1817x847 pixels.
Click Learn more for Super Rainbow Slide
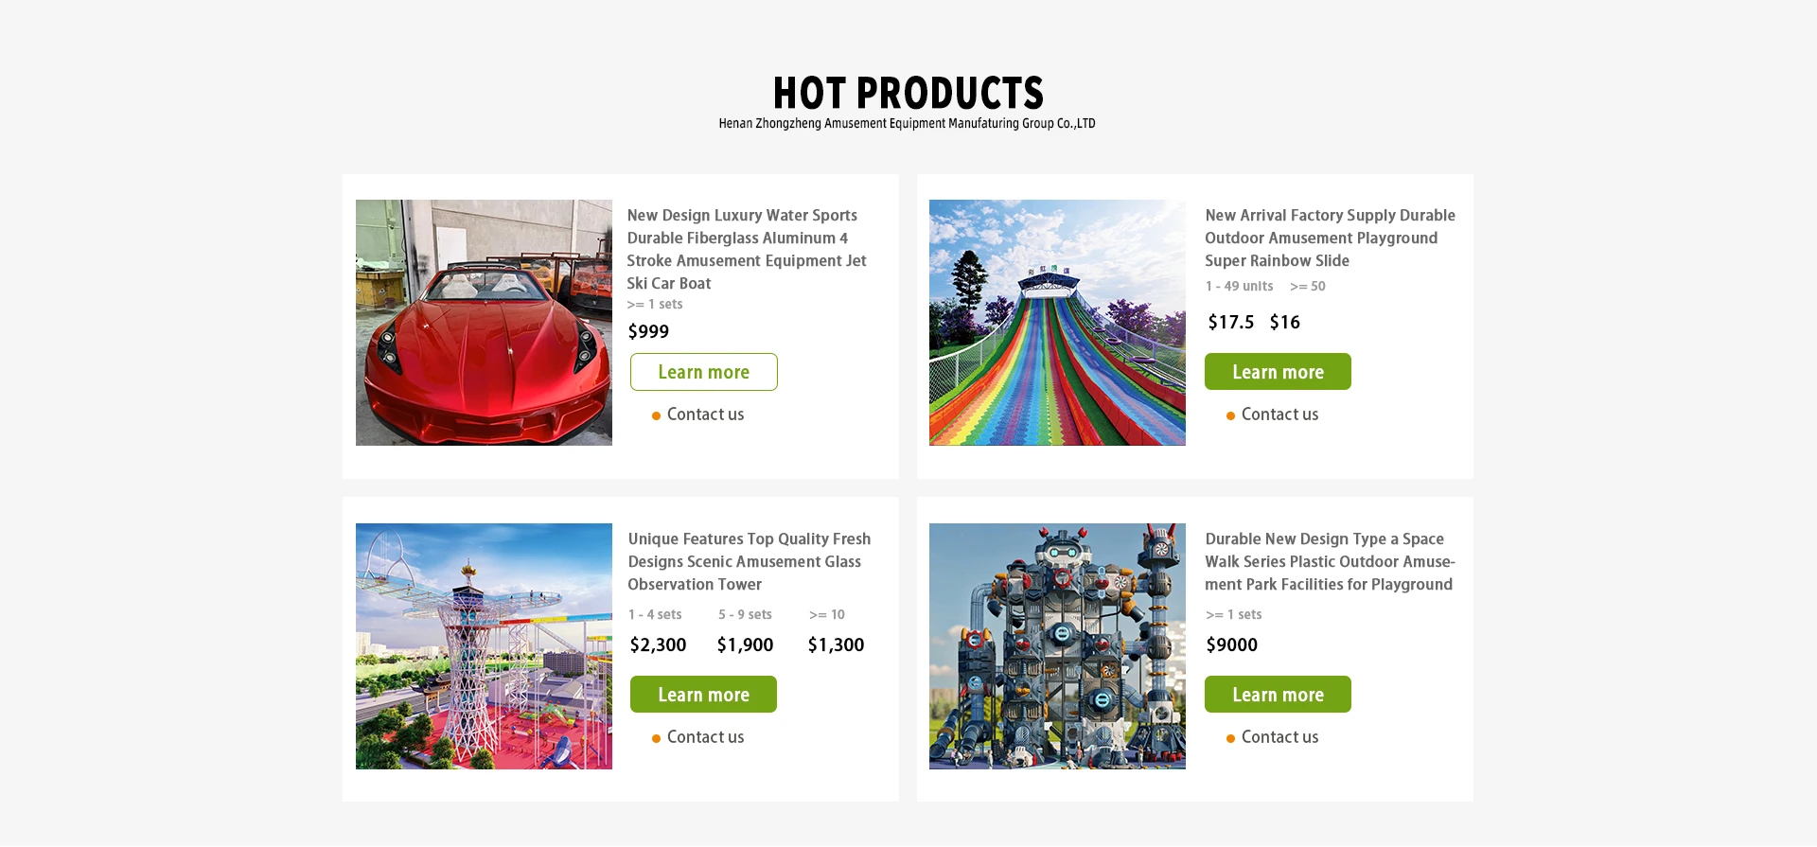pos(1278,372)
